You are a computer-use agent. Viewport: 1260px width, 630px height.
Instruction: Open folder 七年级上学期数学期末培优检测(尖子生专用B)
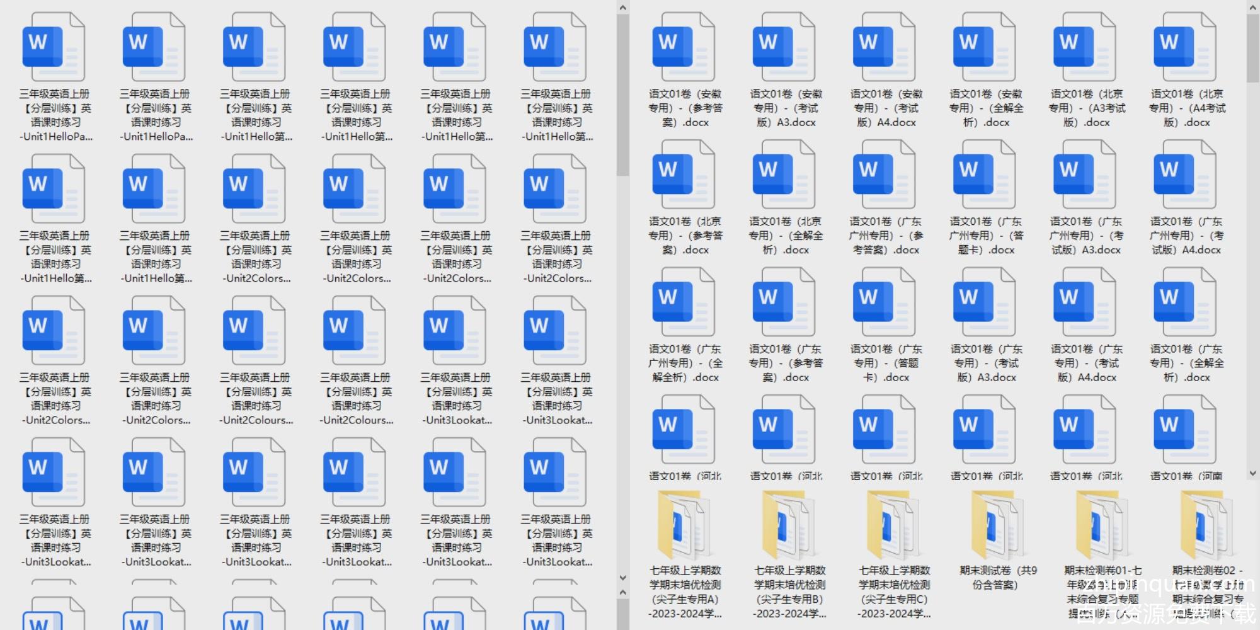[789, 527]
